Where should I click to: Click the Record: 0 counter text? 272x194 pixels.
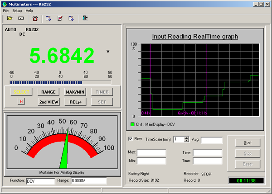coord(192,180)
